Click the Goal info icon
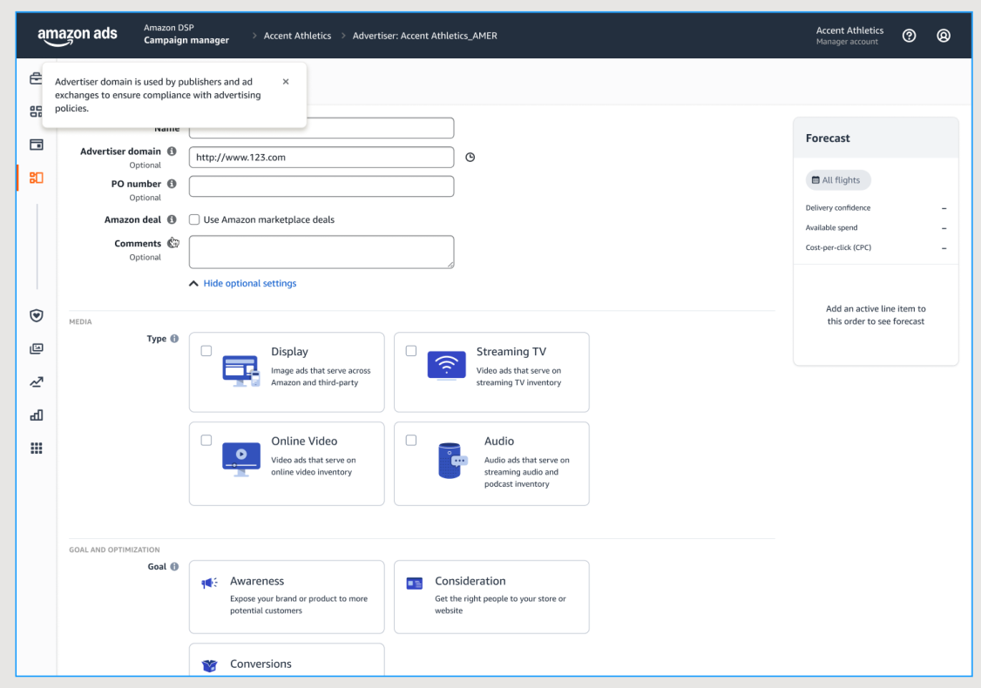The height and width of the screenshot is (688, 981). coord(174,566)
